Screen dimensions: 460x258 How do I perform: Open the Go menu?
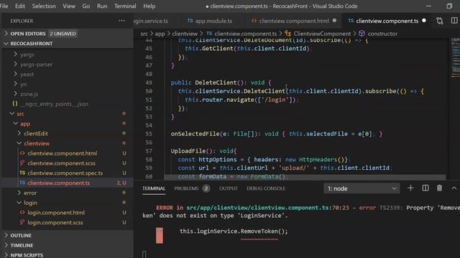pos(86,6)
